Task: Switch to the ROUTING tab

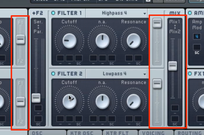Action: [x=189, y=133]
